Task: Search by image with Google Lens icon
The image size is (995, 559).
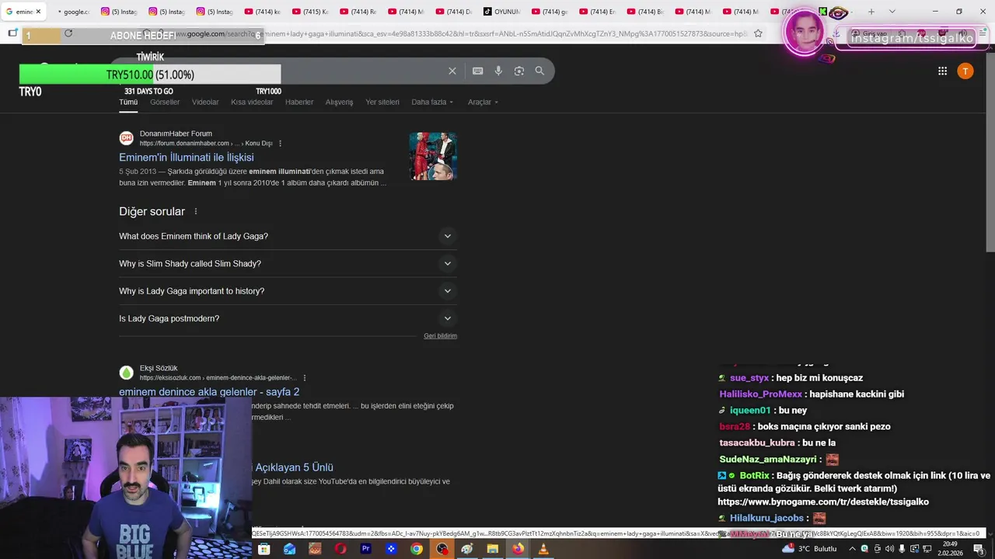Action: tap(518, 71)
